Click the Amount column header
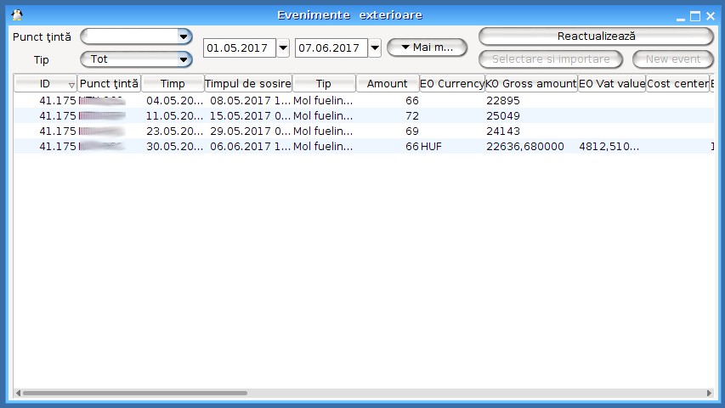The image size is (725, 408). [x=388, y=84]
